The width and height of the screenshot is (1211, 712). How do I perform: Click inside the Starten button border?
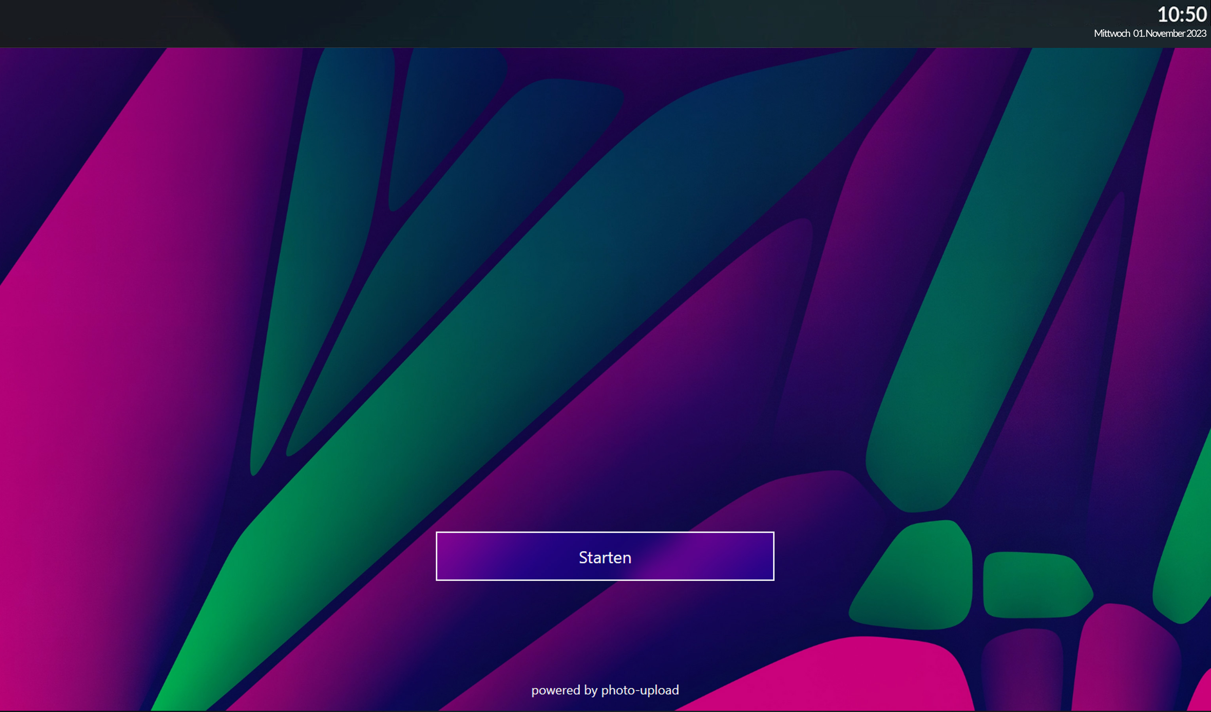tap(605, 556)
